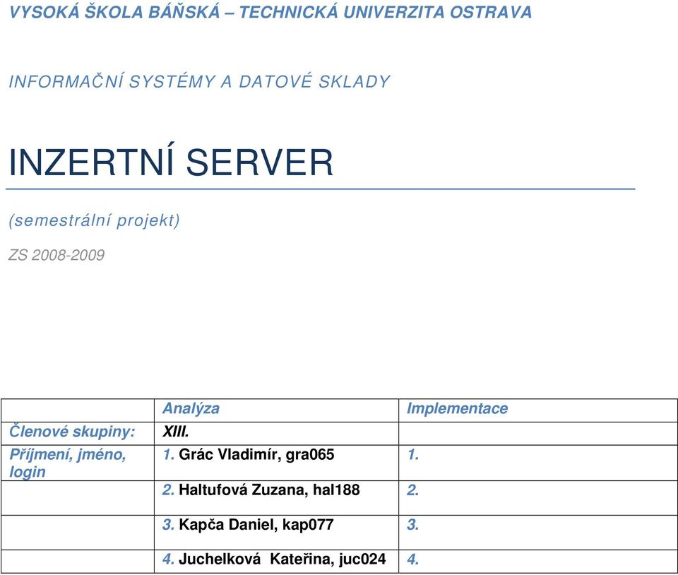Click the 'Implementace' column header
Screen dimensions: 678x575
click(x=538, y=410)
